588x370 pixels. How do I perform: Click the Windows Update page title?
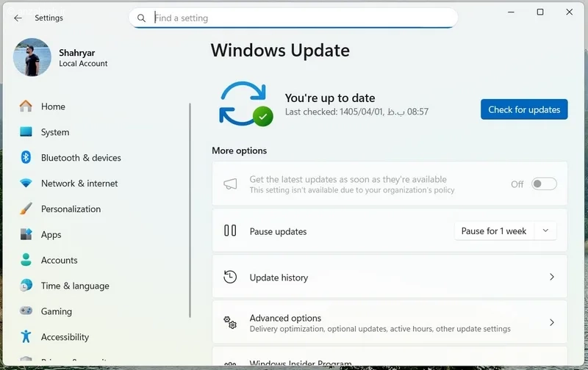coord(280,50)
